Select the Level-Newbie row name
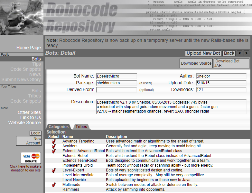 pyautogui.click(x=74, y=180)
